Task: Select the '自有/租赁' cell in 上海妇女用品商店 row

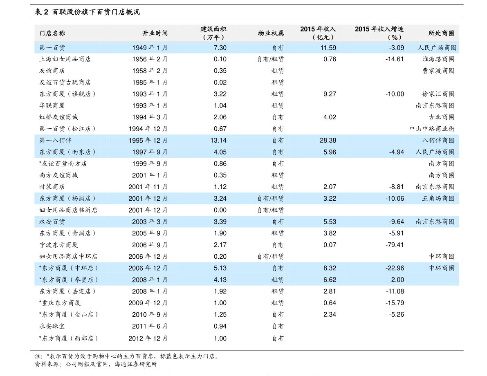Action: tap(270, 59)
